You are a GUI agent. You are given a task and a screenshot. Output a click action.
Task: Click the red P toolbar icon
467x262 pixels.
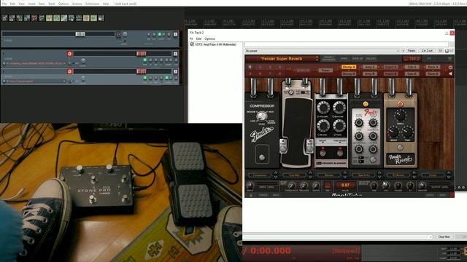pos(34,18)
